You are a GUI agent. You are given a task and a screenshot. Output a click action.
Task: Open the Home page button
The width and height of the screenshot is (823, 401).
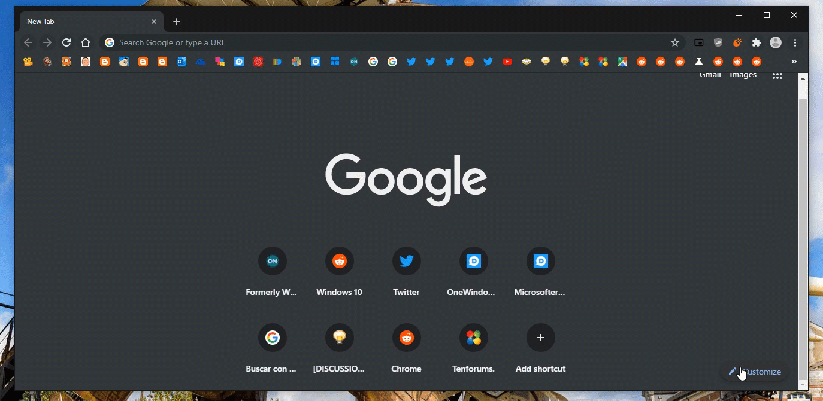point(86,42)
